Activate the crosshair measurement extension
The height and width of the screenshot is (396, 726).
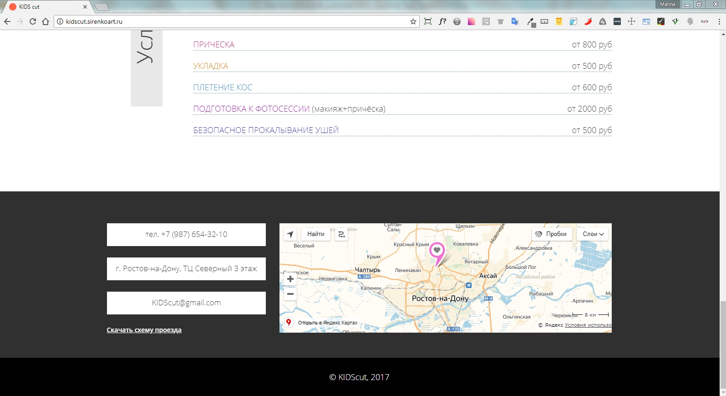click(632, 21)
